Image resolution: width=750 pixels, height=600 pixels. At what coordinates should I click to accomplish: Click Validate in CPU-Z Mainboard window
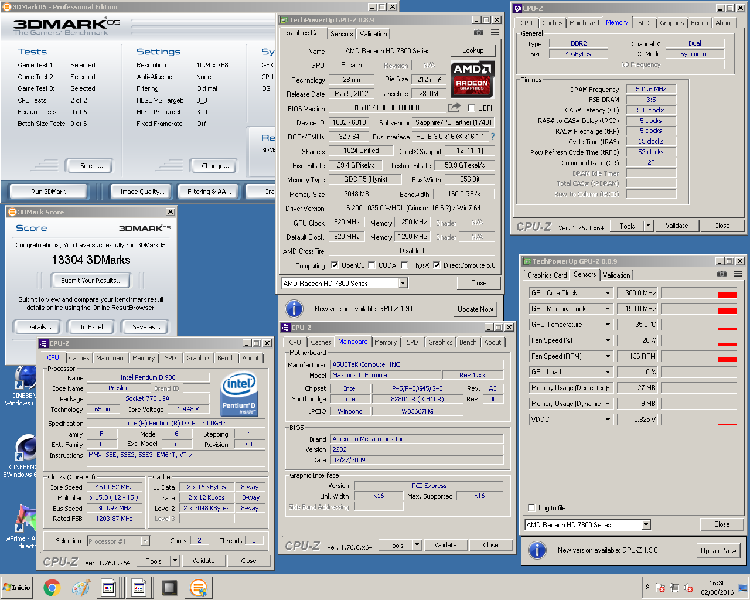click(x=445, y=545)
